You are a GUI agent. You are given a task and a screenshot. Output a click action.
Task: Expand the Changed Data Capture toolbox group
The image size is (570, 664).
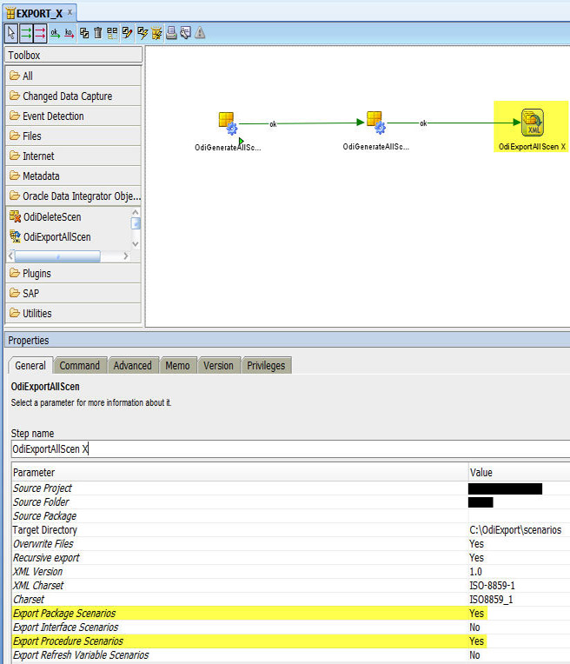[67, 96]
